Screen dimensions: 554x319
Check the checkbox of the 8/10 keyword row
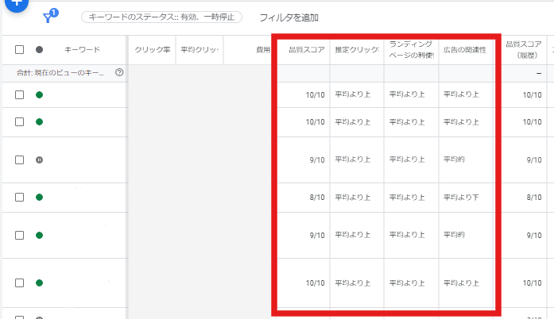19,198
